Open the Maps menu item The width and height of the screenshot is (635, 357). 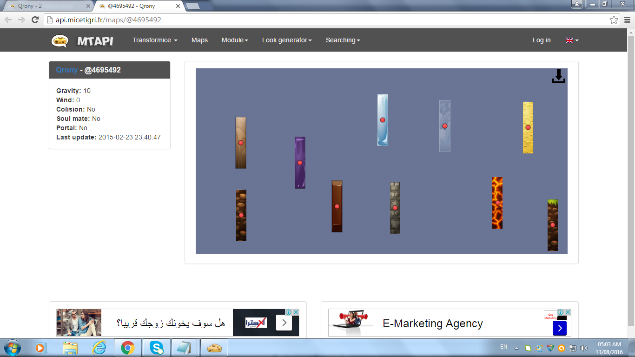coord(199,40)
